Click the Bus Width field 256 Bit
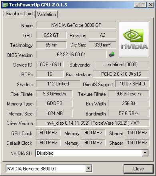The height and width of the screenshot is (176, 156). [129, 103]
